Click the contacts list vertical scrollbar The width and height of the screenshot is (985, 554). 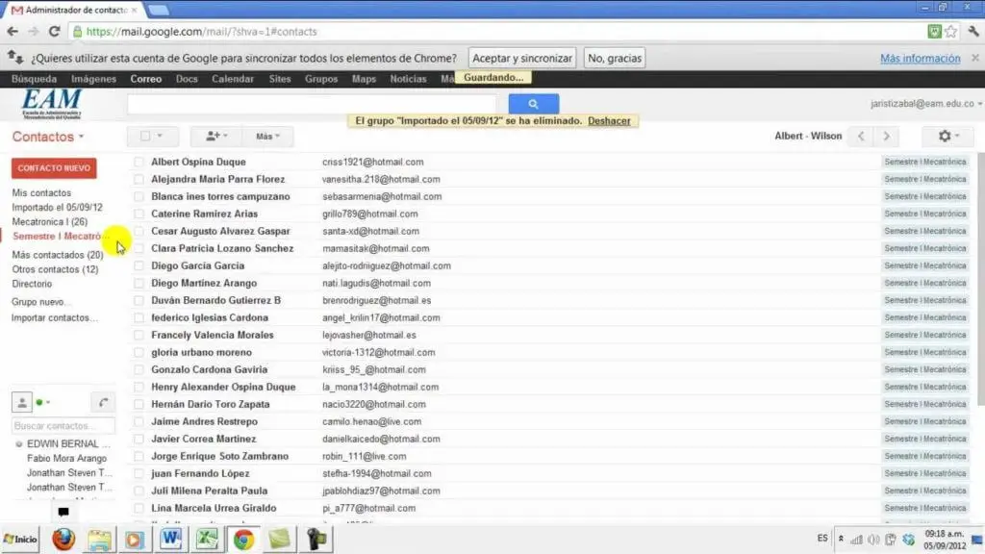tap(980, 280)
